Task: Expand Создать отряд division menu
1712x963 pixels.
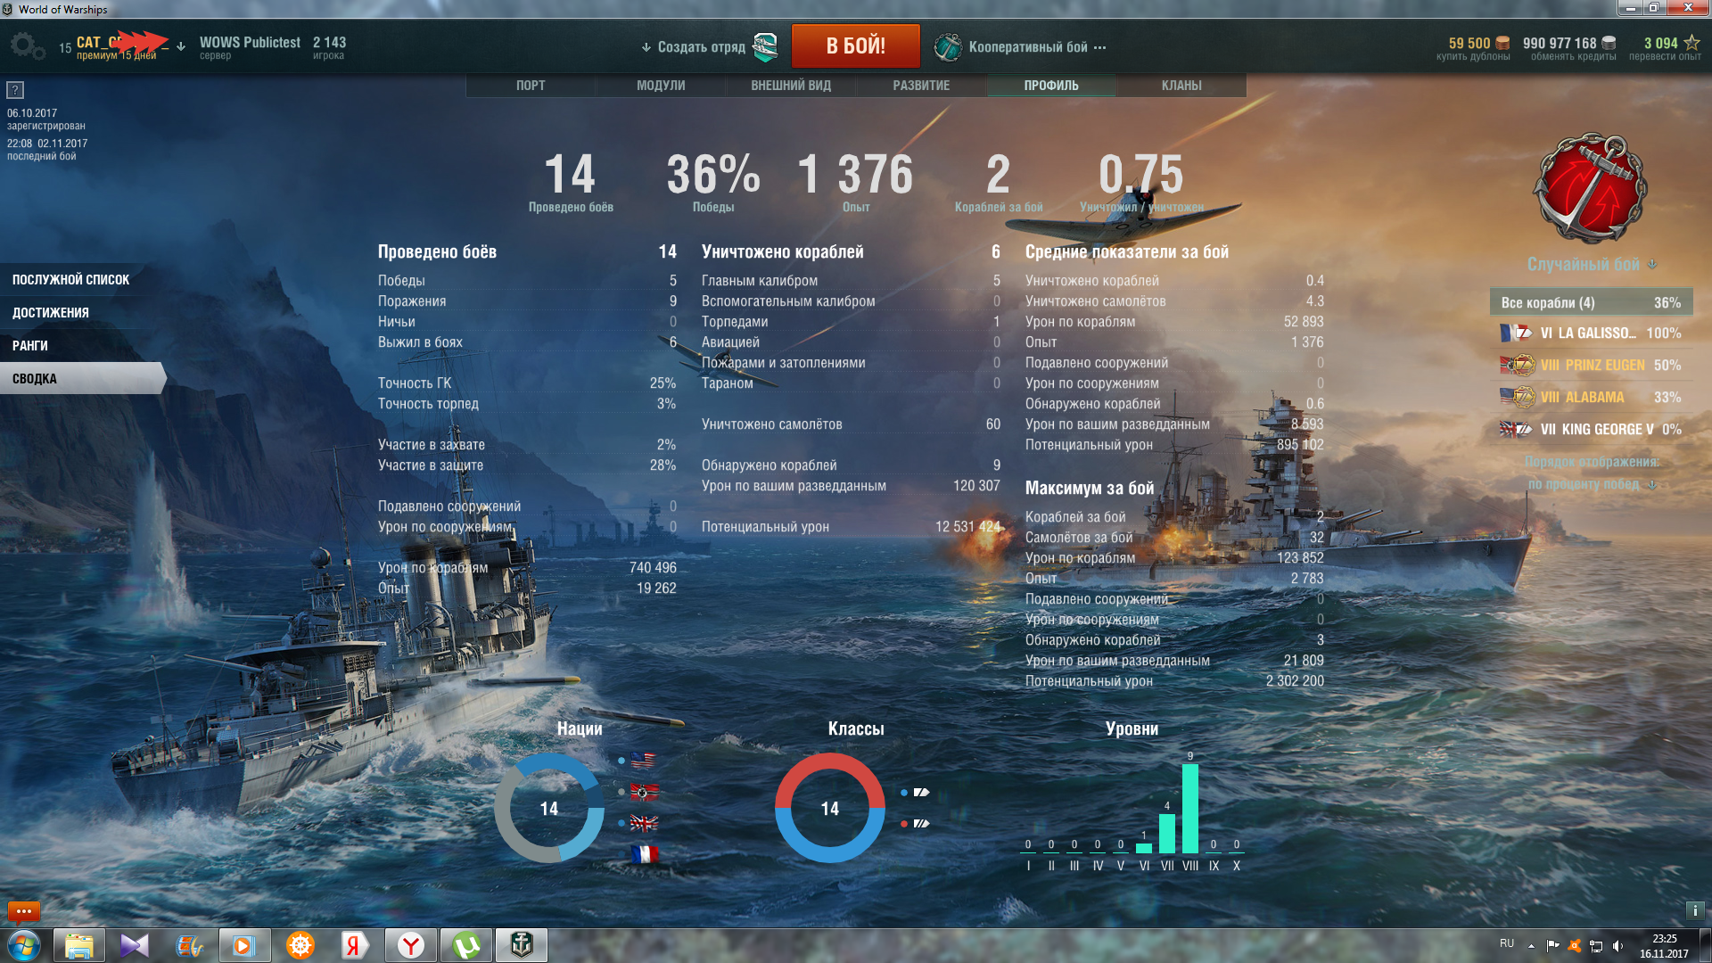Action: click(693, 47)
